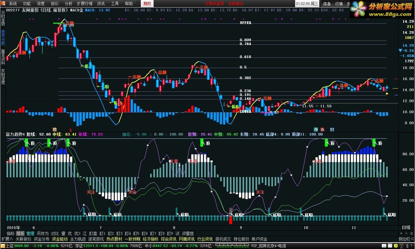Select the 盯1 indicator template
This screenshot has width=415, height=249.
point(102,233)
